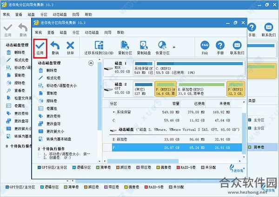The width and height of the screenshot is (279, 197).
Task: Open the 向导 menu in the front window
Action: coord(108,33)
